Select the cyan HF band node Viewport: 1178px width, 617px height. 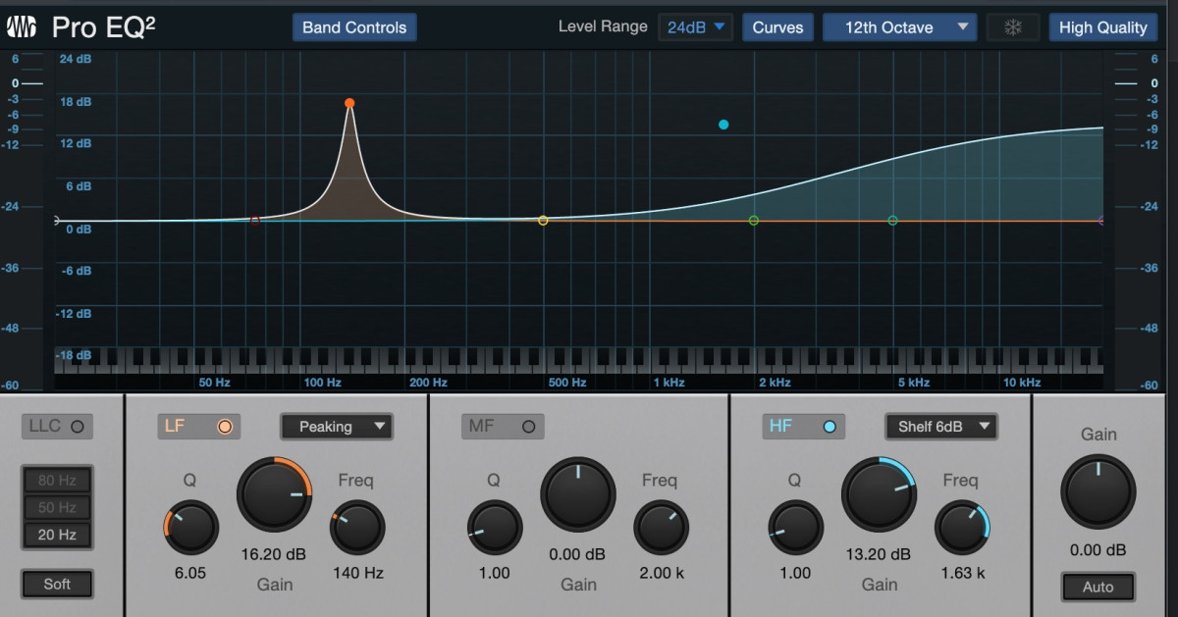point(723,125)
